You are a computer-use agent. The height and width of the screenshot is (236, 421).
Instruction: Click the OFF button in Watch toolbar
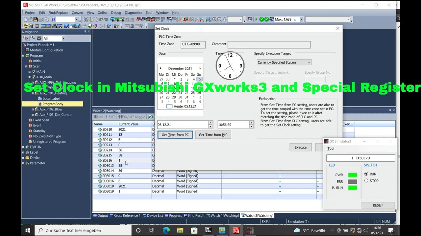pyautogui.click(x=111, y=117)
